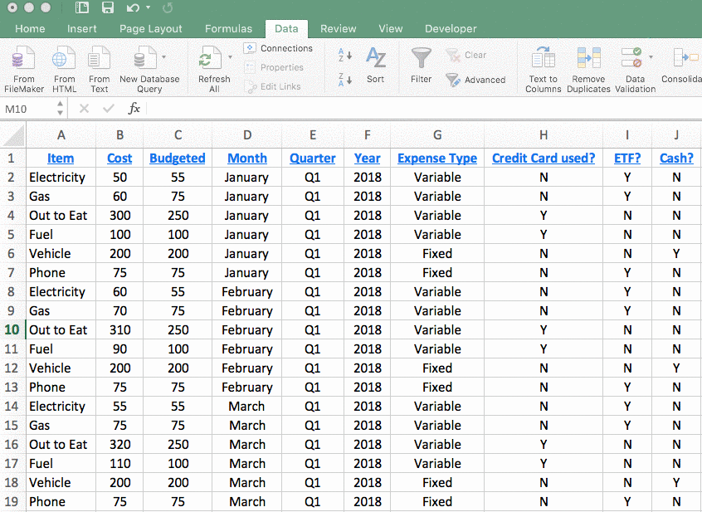
Task: Click the formula bar fx icon
Action: click(x=135, y=108)
